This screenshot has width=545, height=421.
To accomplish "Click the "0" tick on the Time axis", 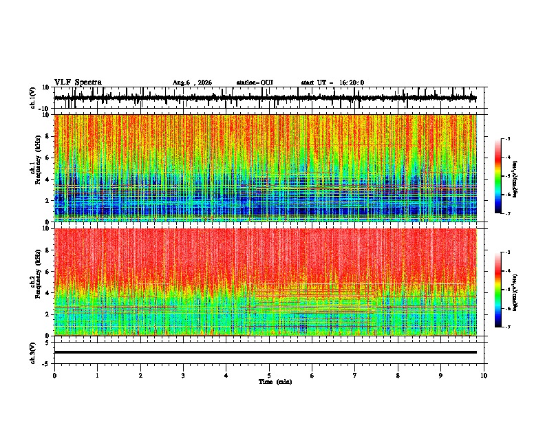I will point(54,376).
